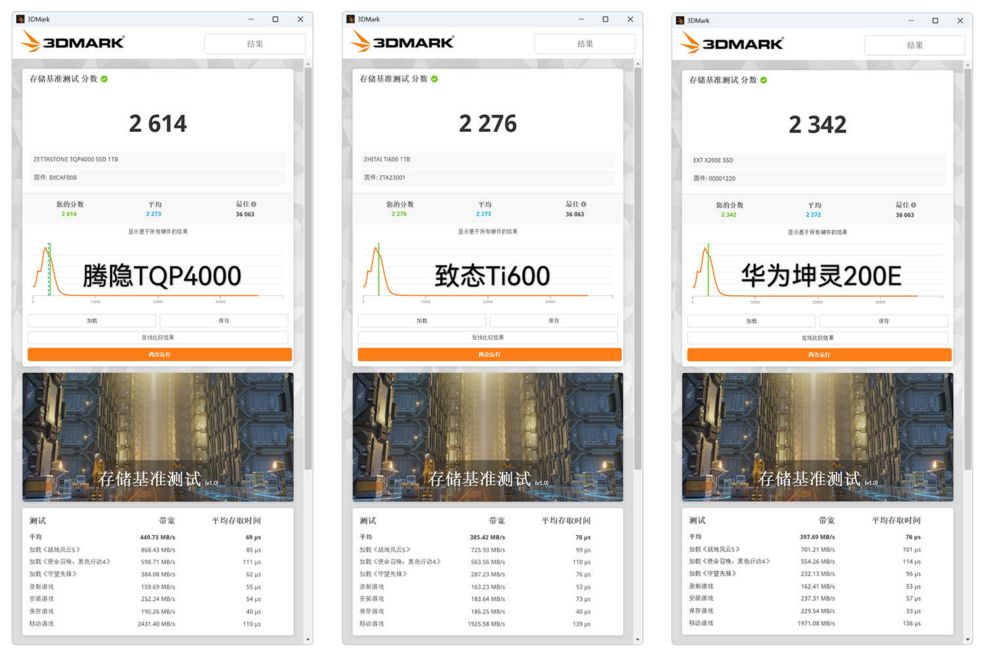
Task: Click device name ZETTASTONE TQP4000 SSD 1TB
Action: tap(76, 159)
